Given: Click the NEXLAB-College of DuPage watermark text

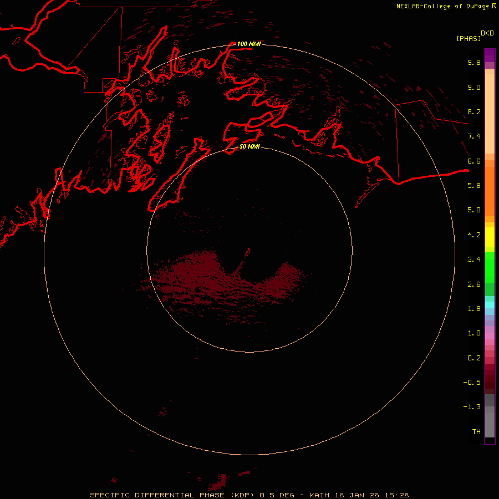Looking at the screenshot, I should [x=446, y=6].
